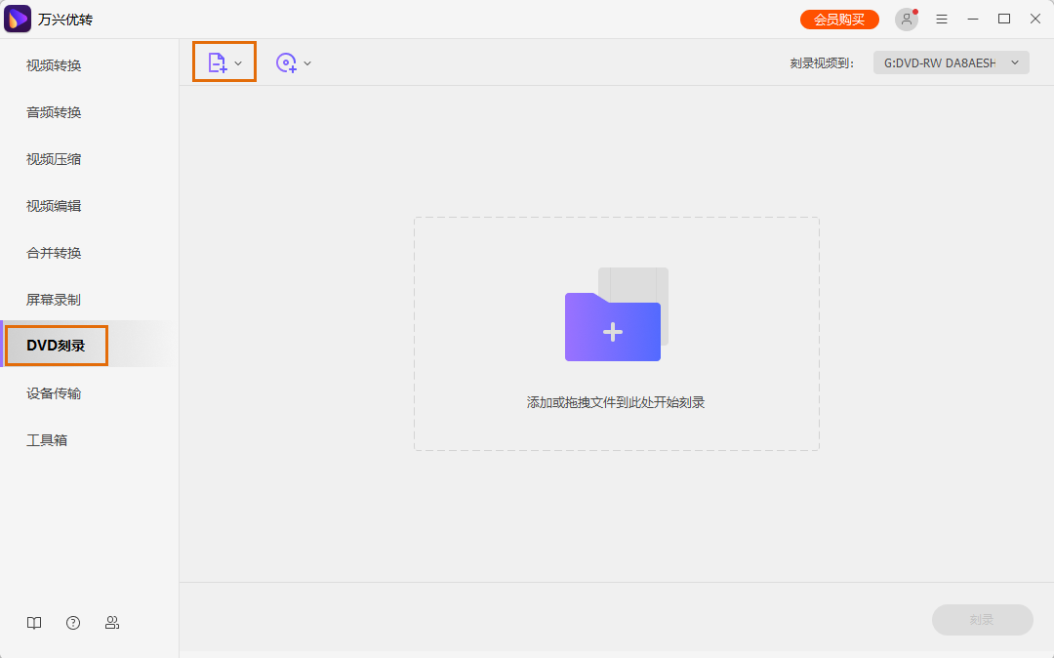Open the user account icon
The height and width of the screenshot is (658, 1054).
coord(906,19)
